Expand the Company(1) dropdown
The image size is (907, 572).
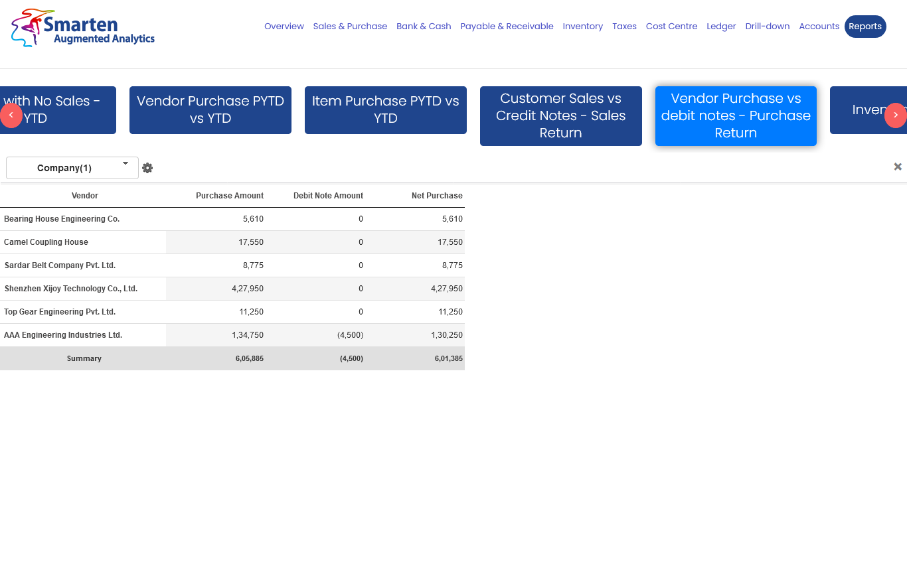pos(72,168)
